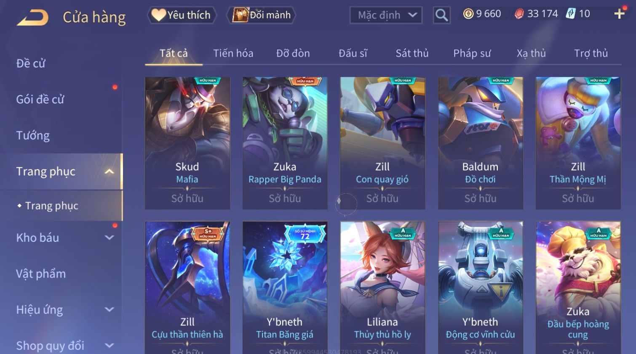Open Đổi mảnh fragment exchange
The image size is (636, 354).
pos(261,15)
